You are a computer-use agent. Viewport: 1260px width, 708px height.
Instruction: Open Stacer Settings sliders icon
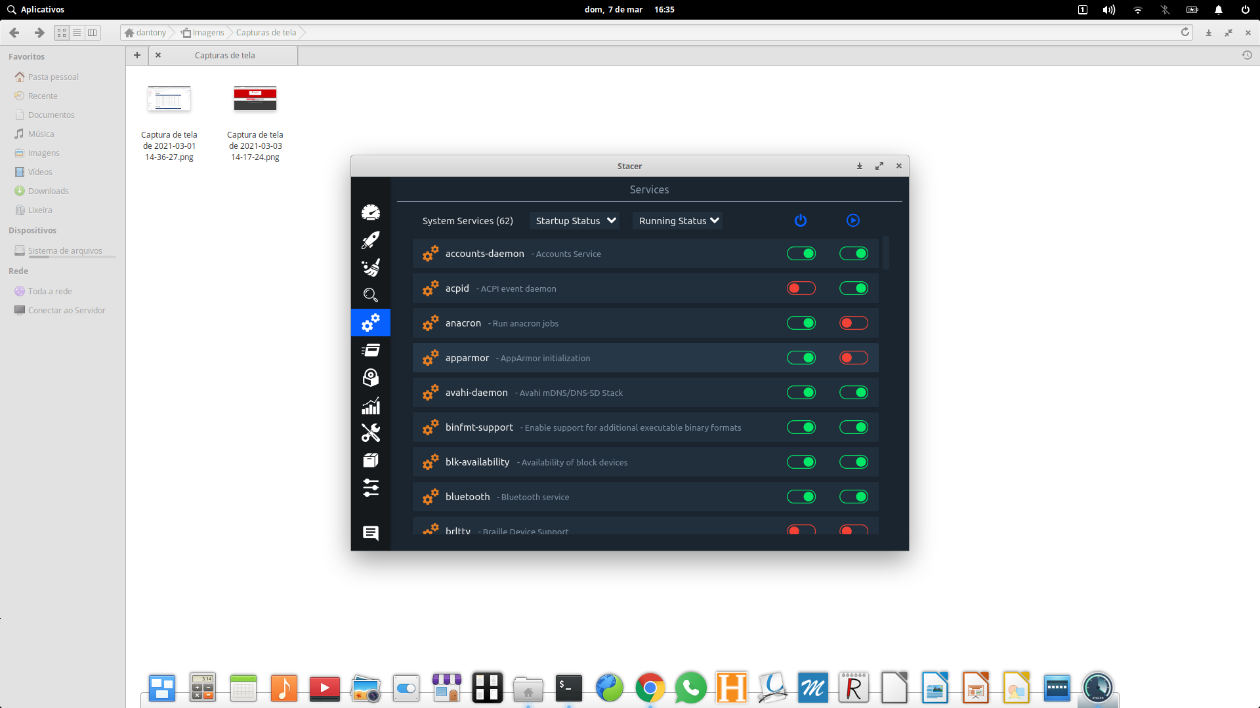pos(371,488)
